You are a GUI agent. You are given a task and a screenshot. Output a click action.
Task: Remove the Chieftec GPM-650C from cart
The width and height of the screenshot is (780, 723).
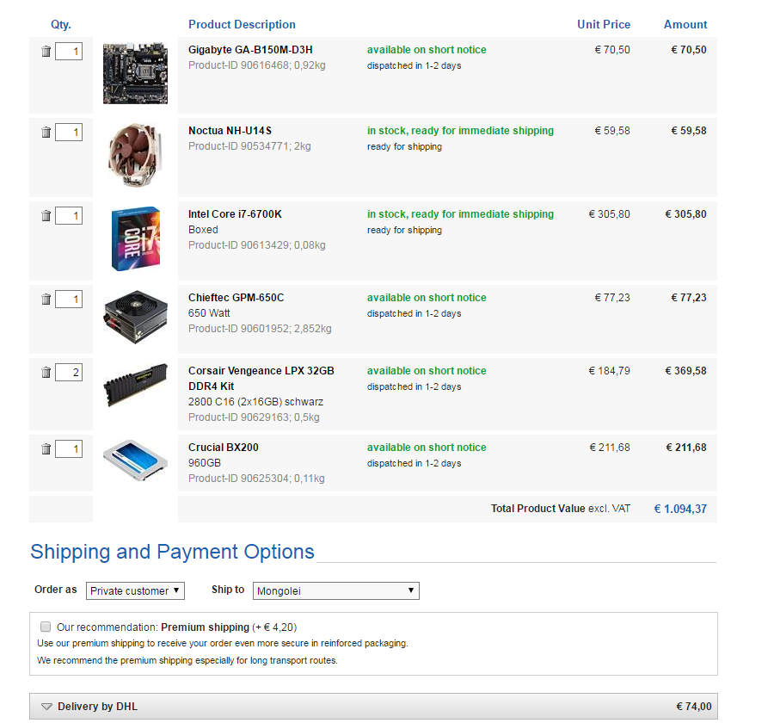click(x=46, y=300)
